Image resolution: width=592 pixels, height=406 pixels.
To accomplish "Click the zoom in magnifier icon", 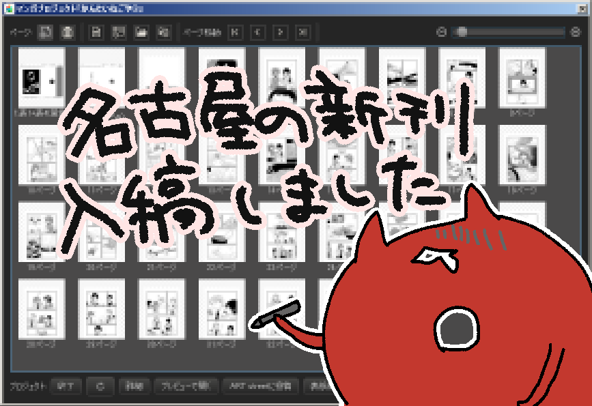I will coord(575,32).
